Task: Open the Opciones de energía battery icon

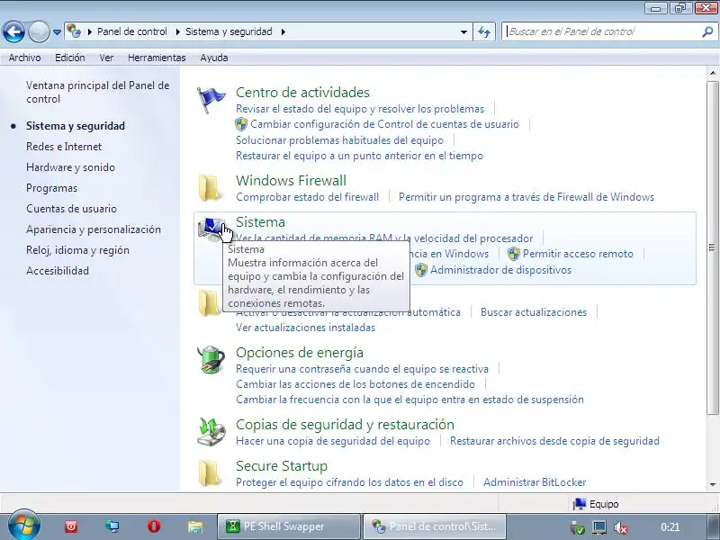Action: tap(211, 359)
